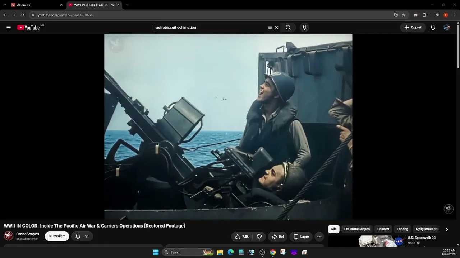Submit search with the magnifier button
This screenshot has width=460, height=258.
click(x=288, y=28)
